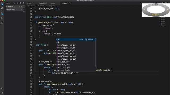Click the suggestion list scrollbar
Image resolution: width=170 pixels, height=95 pixels.
coord(96,52)
